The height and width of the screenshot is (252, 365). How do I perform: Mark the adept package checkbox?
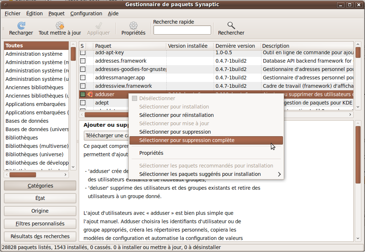tap(83, 103)
